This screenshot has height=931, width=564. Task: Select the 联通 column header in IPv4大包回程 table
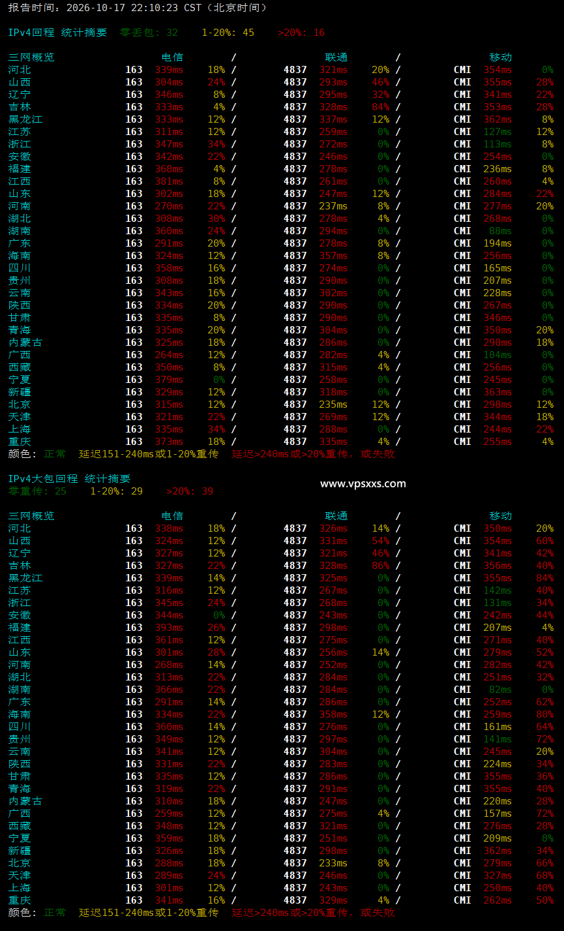pos(336,516)
